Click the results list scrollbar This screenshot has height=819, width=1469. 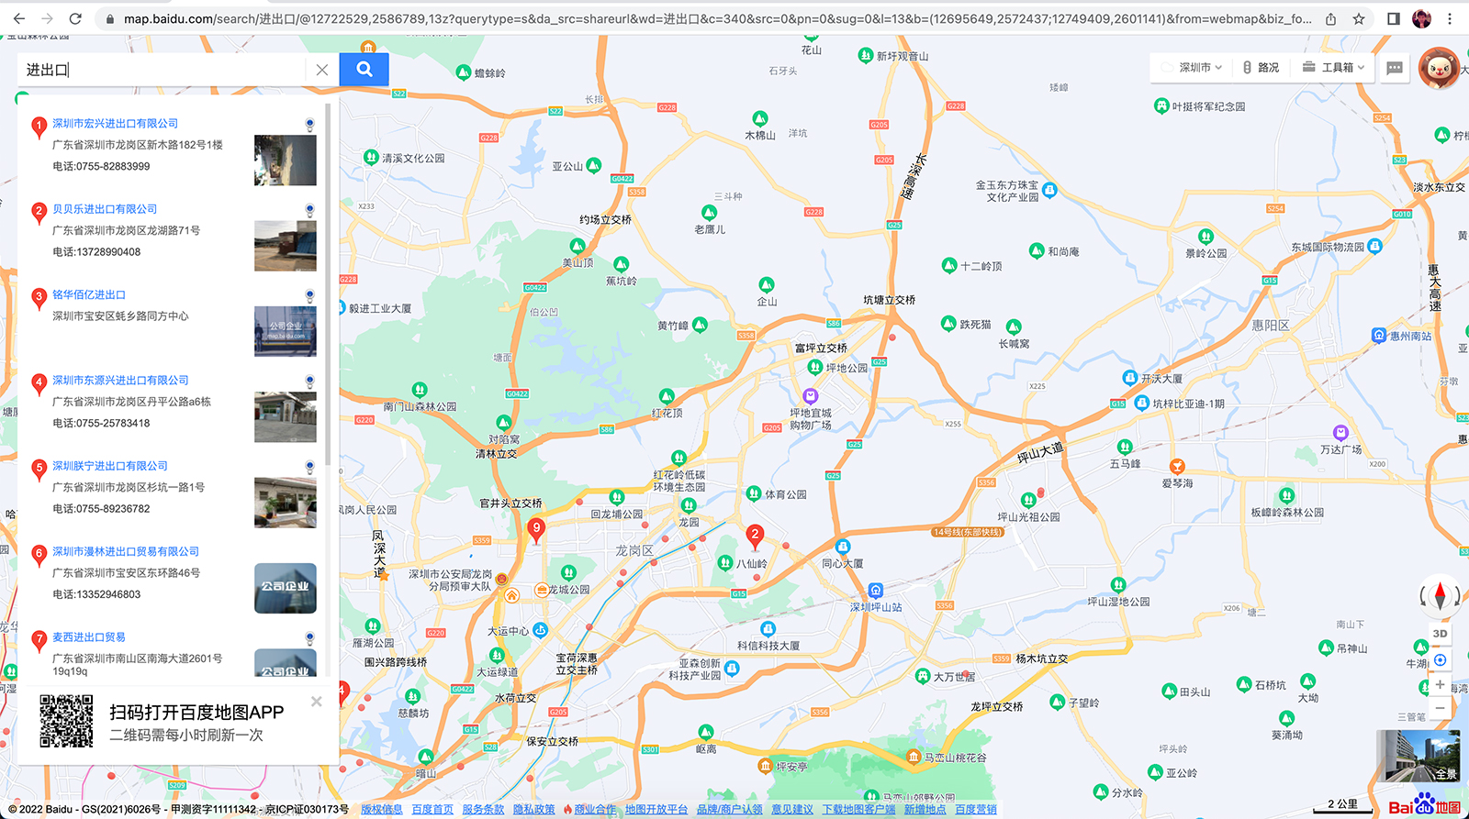(328, 284)
